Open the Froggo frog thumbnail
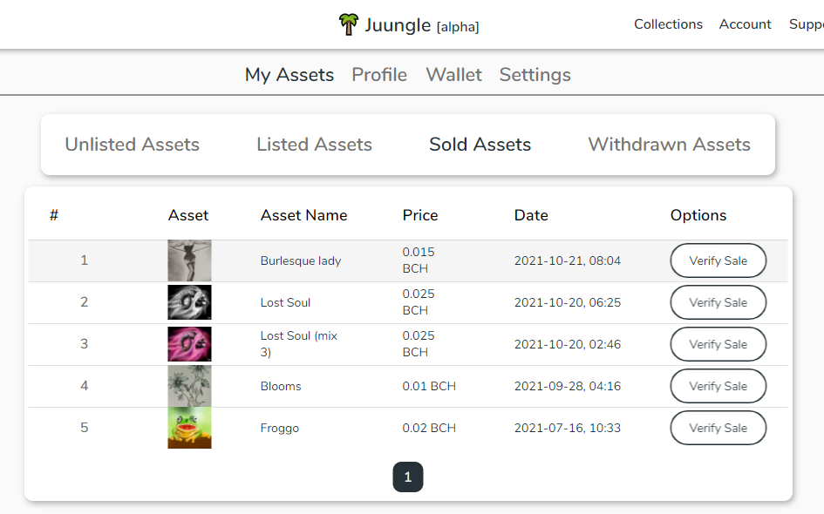Image resolution: width=824 pixels, height=514 pixels. [x=189, y=428]
